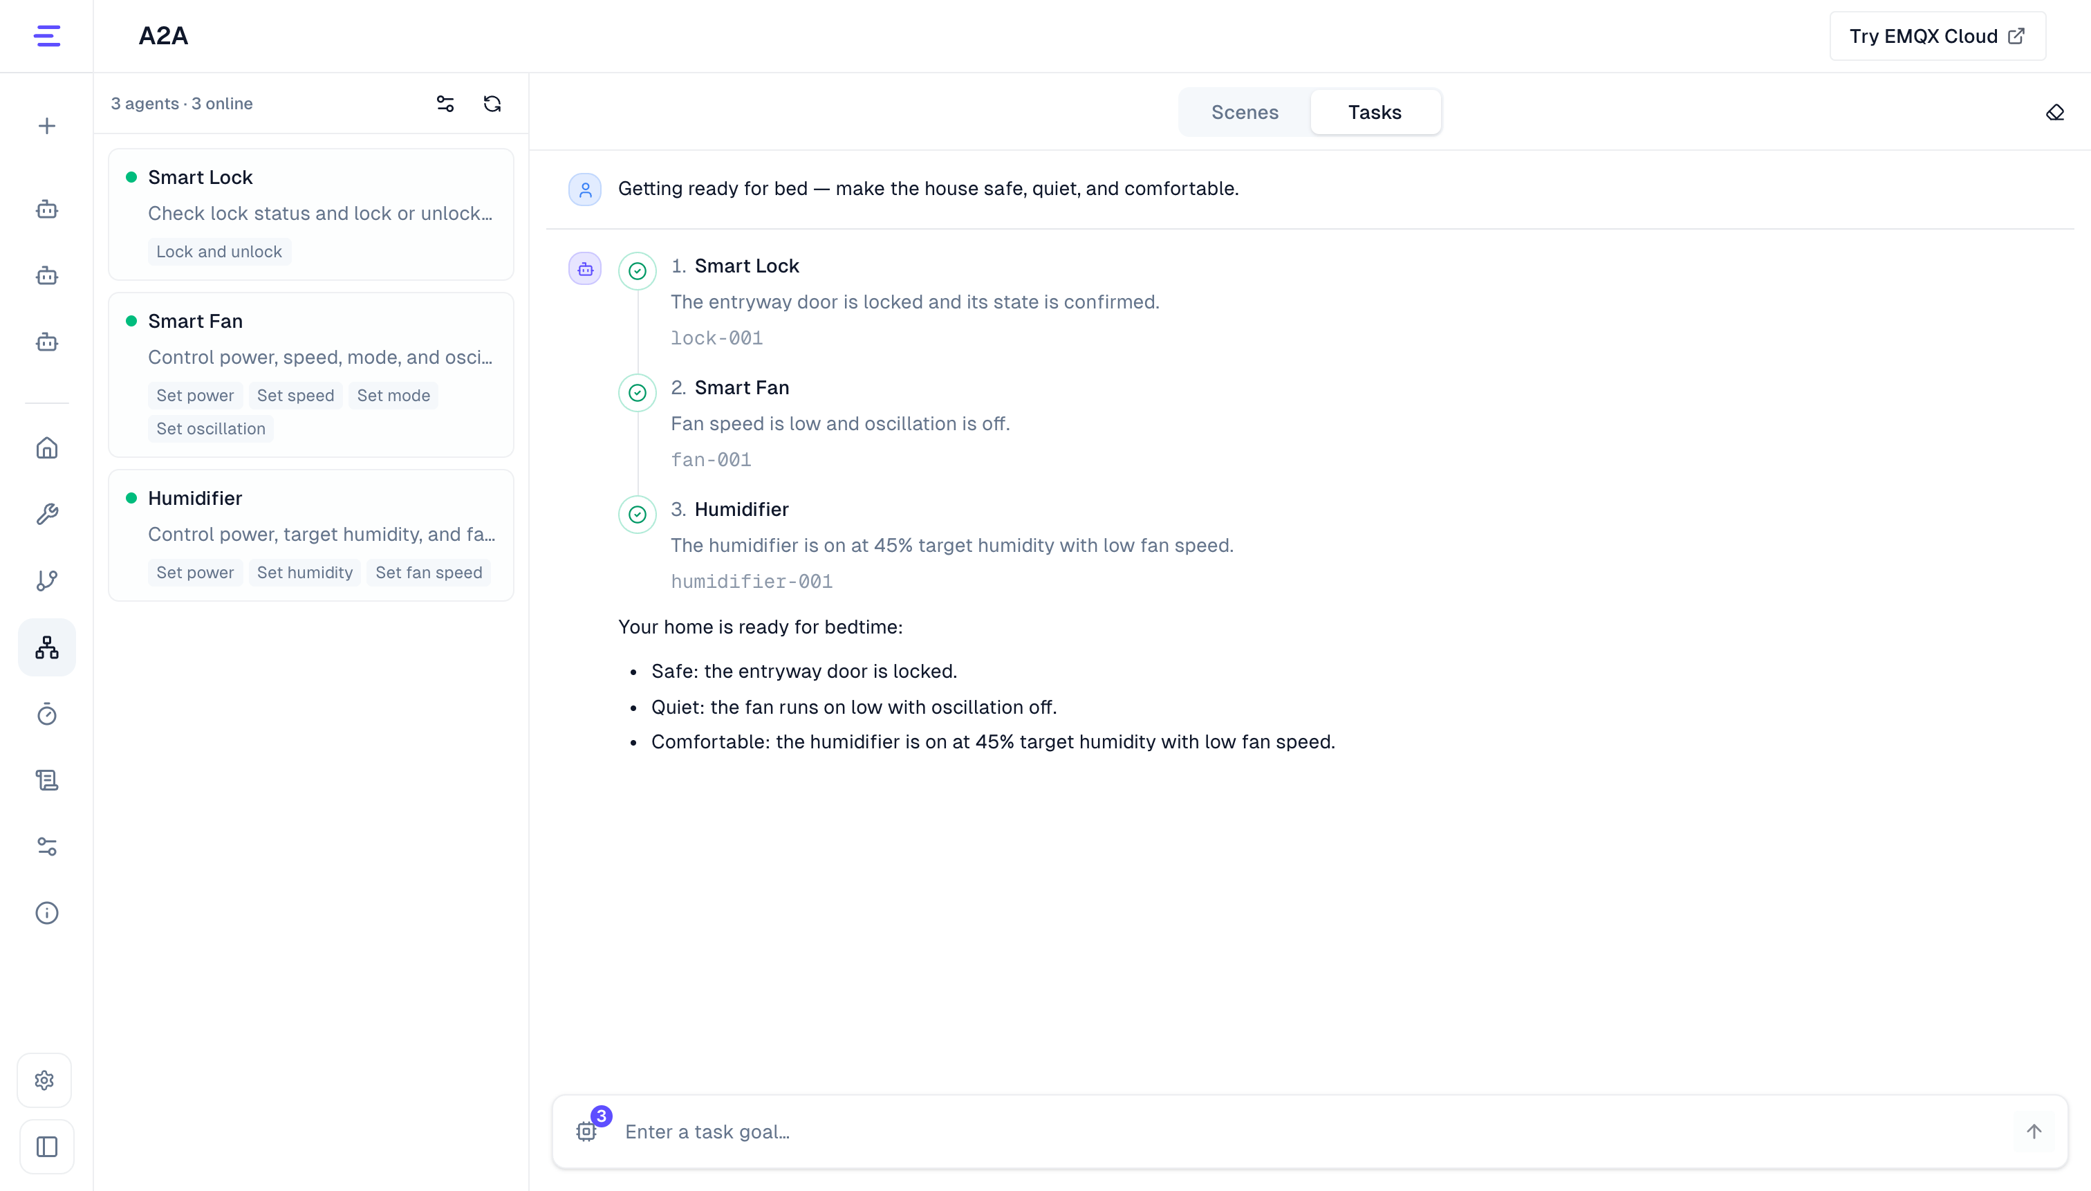Select the Humidifier agent card

[310, 535]
